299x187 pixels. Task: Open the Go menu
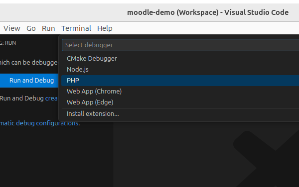click(x=31, y=28)
